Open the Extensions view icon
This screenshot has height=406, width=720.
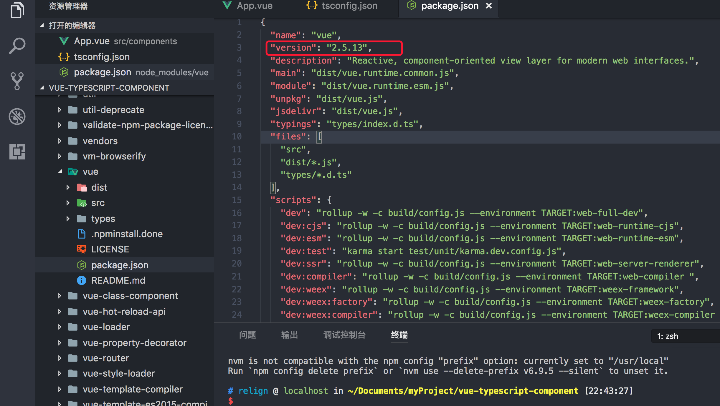[17, 152]
